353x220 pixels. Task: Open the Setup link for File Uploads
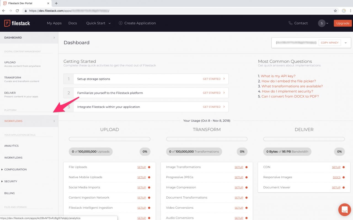tap(141, 167)
